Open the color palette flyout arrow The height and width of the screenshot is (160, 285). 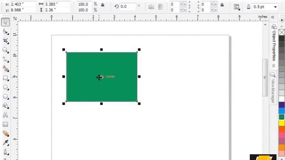(x=282, y=20)
